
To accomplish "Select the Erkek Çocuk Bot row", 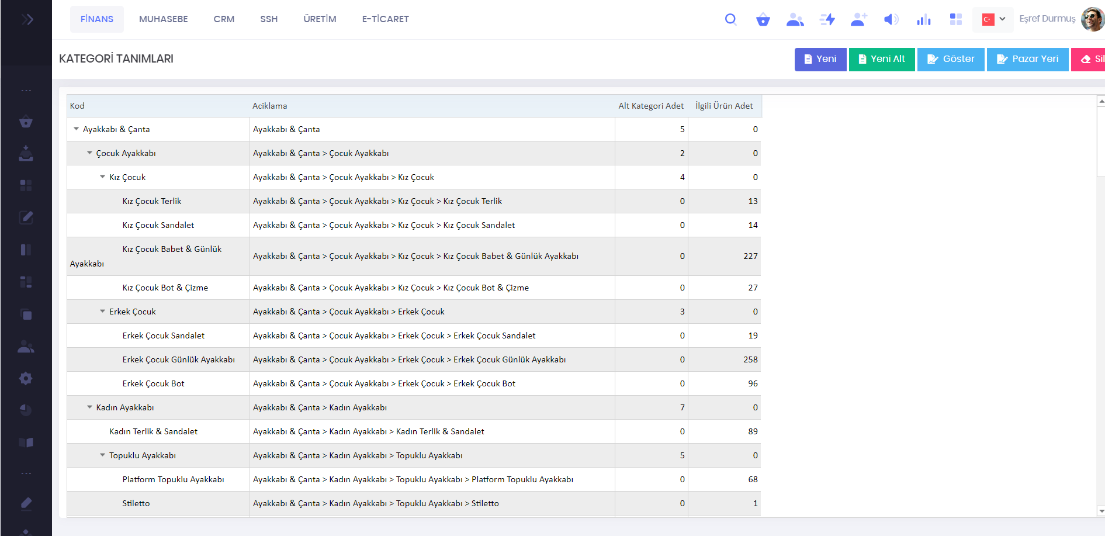I will point(153,383).
